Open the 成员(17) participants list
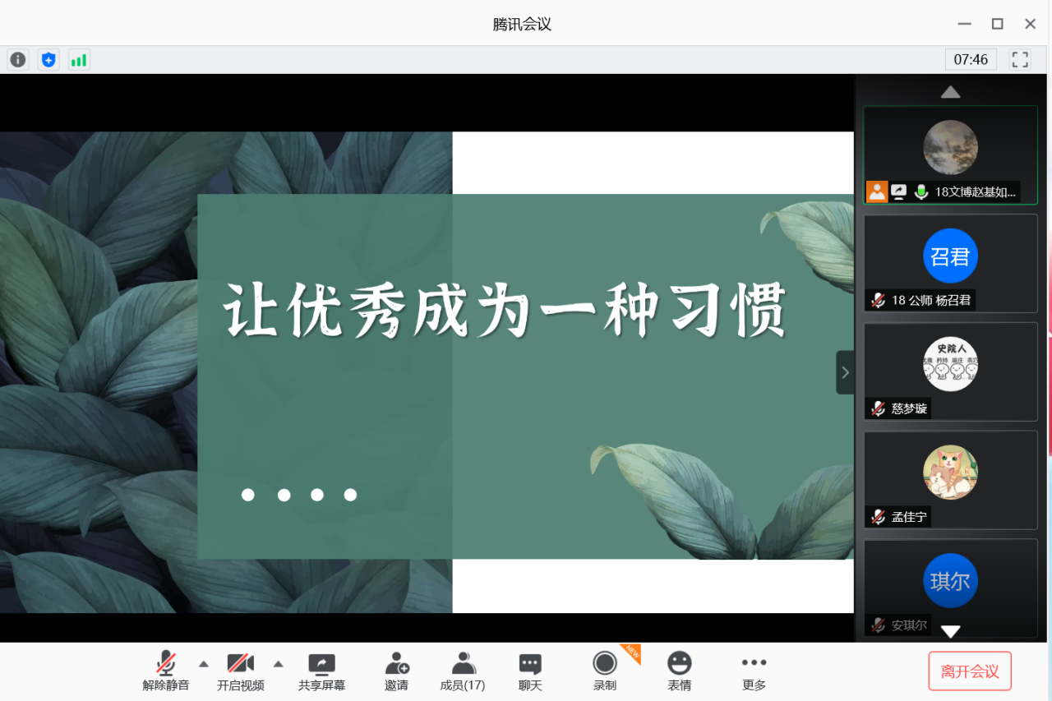Image resolution: width=1052 pixels, height=701 pixels. point(463,670)
